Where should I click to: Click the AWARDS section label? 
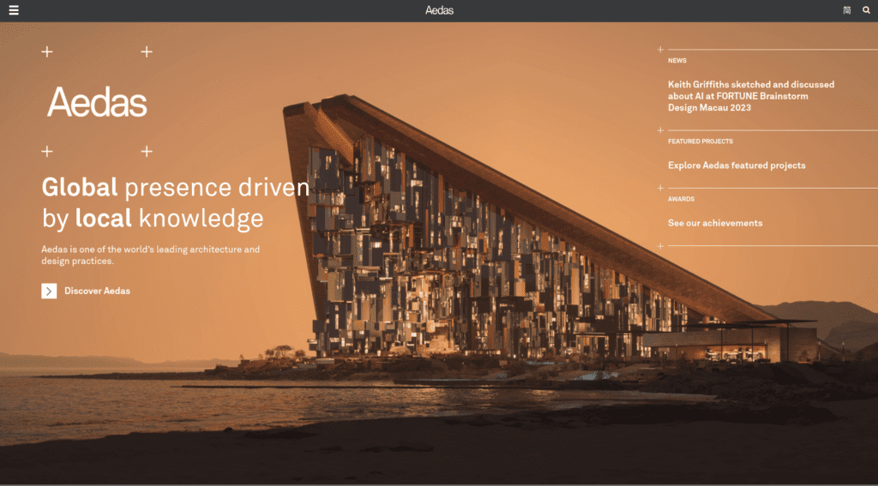point(681,199)
